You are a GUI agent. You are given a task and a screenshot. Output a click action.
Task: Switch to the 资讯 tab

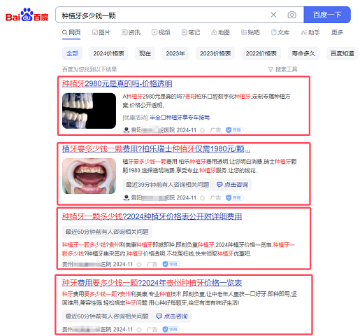click(131, 32)
